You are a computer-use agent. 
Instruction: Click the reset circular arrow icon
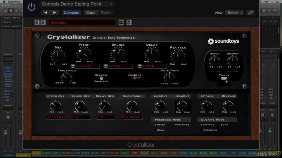[129, 22]
